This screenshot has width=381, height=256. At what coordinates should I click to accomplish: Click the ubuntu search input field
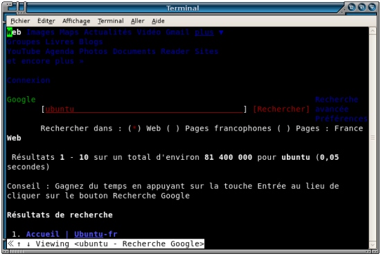[144, 109]
